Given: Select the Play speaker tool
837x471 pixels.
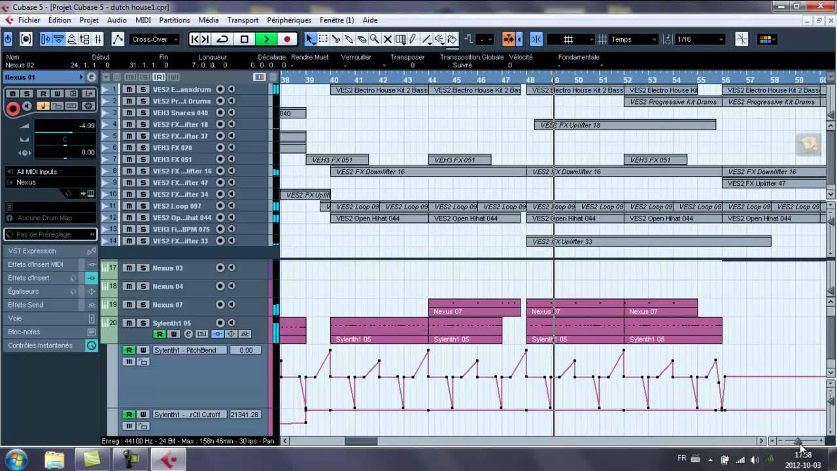Looking at the screenshot, I should click(x=439, y=39).
